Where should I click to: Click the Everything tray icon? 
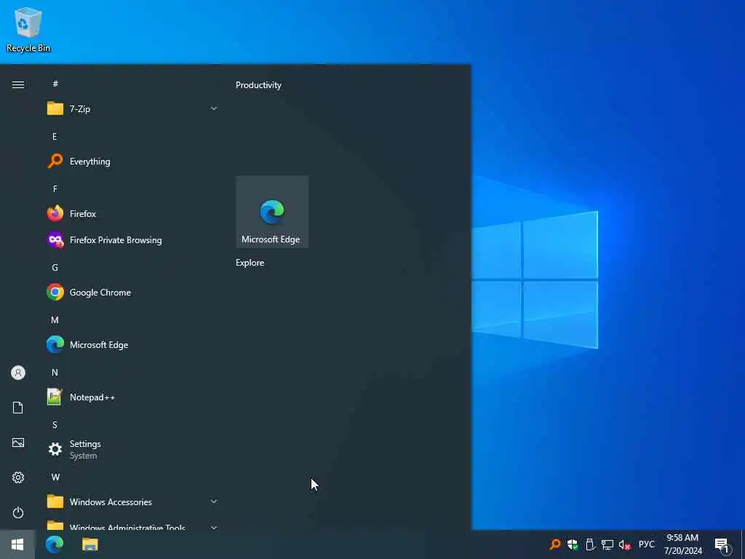point(554,544)
